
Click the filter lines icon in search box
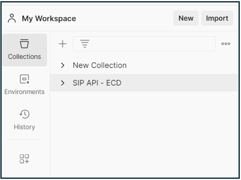pos(85,44)
